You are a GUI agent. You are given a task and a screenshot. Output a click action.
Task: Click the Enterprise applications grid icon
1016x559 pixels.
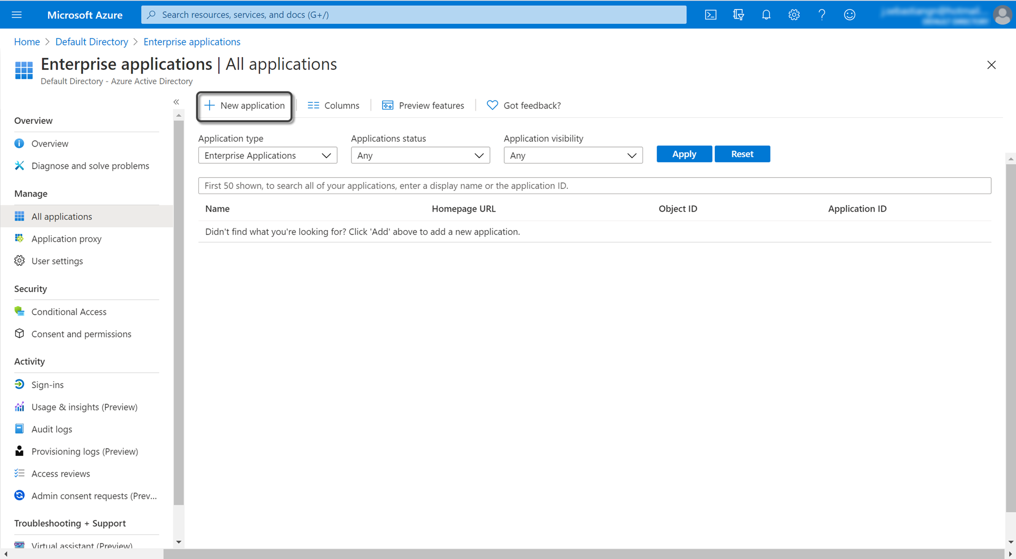[x=24, y=70]
